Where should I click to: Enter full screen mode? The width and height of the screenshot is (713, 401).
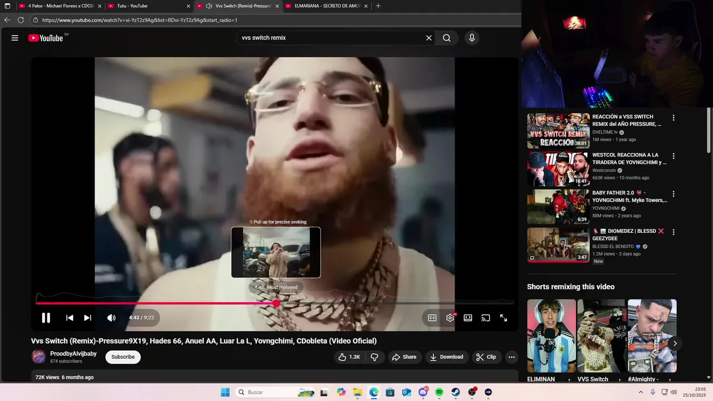coord(504,317)
